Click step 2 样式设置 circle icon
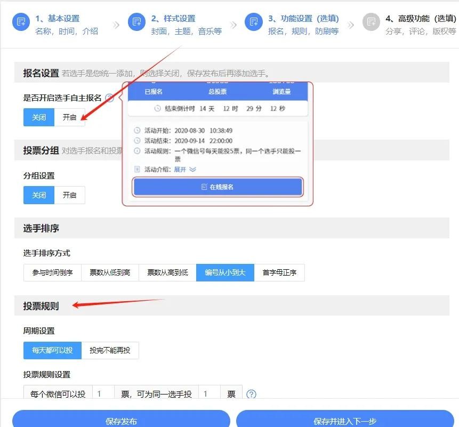The height and width of the screenshot is (427, 459). [x=137, y=22]
